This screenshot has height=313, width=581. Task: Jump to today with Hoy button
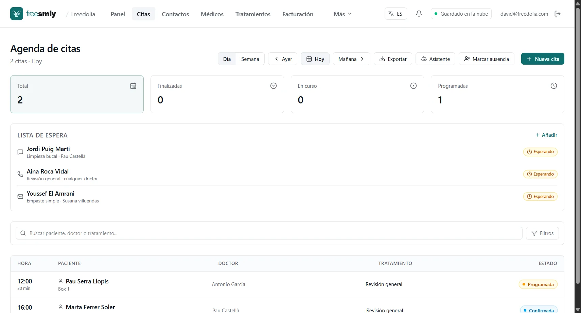point(315,59)
